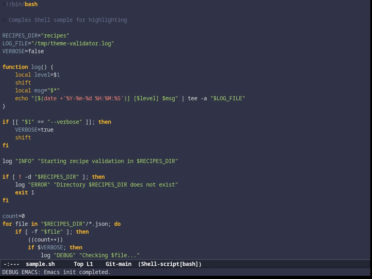
Task: Click the comment 'Complex Shell sample for highlighting'
Action: tap(68, 20)
